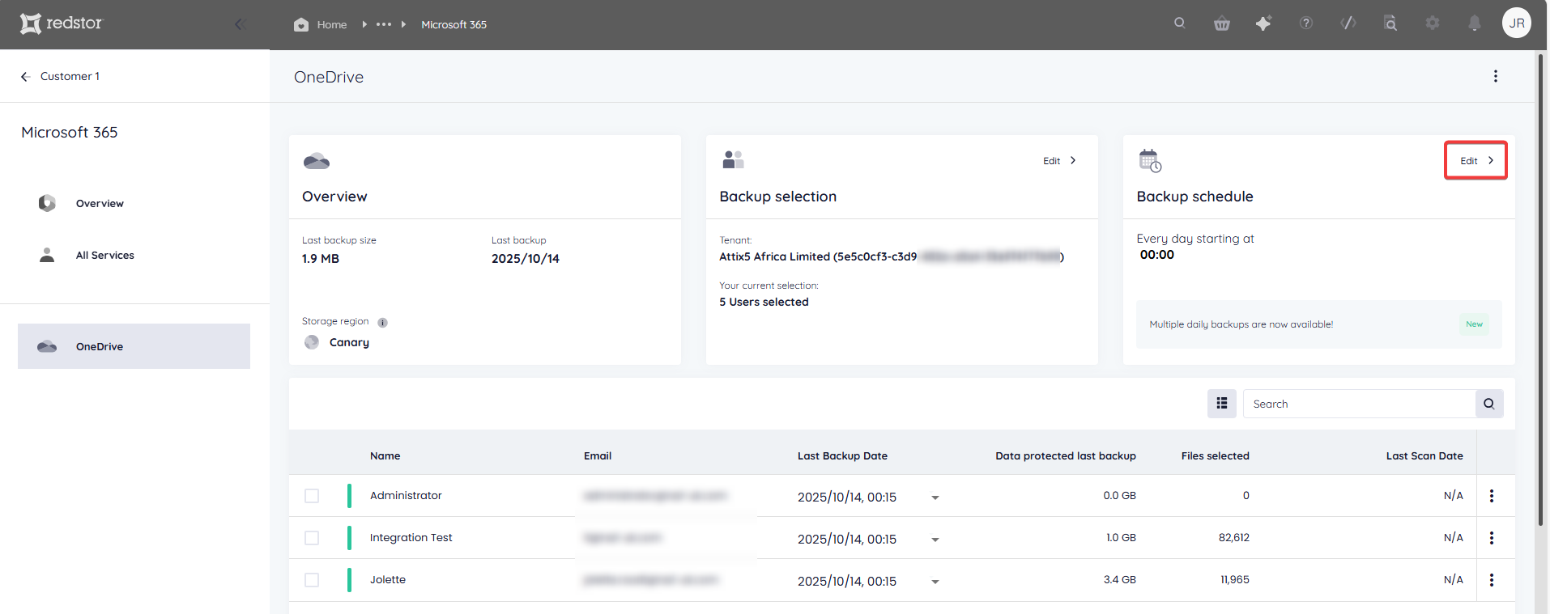The height and width of the screenshot is (614, 1550).
Task: Click the Backup selection users icon
Action: (733, 159)
